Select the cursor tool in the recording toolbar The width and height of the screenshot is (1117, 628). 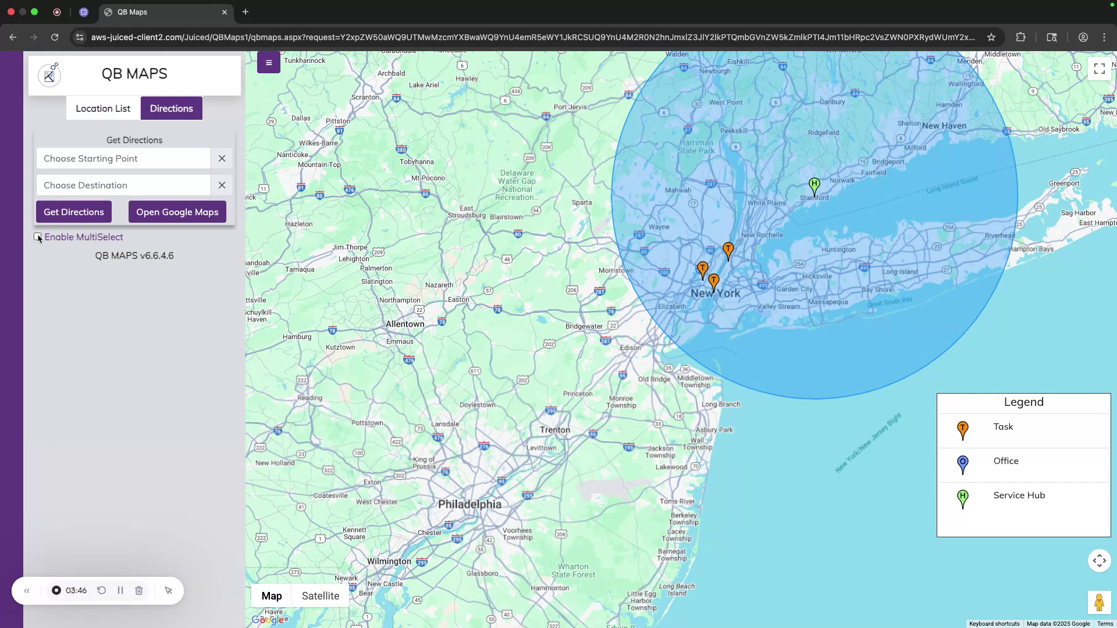click(x=168, y=590)
